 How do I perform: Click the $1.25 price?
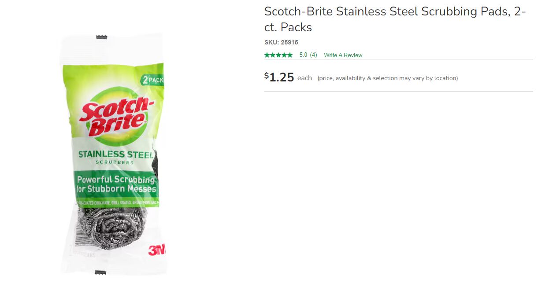point(279,77)
